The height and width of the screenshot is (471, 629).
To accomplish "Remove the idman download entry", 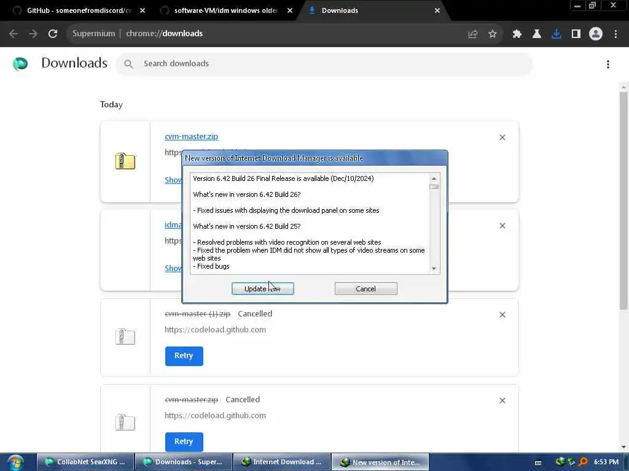I will (x=502, y=226).
